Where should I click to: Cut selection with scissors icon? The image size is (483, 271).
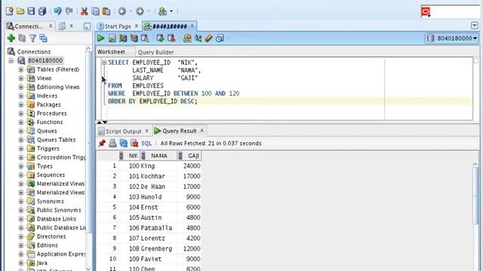(x=84, y=11)
